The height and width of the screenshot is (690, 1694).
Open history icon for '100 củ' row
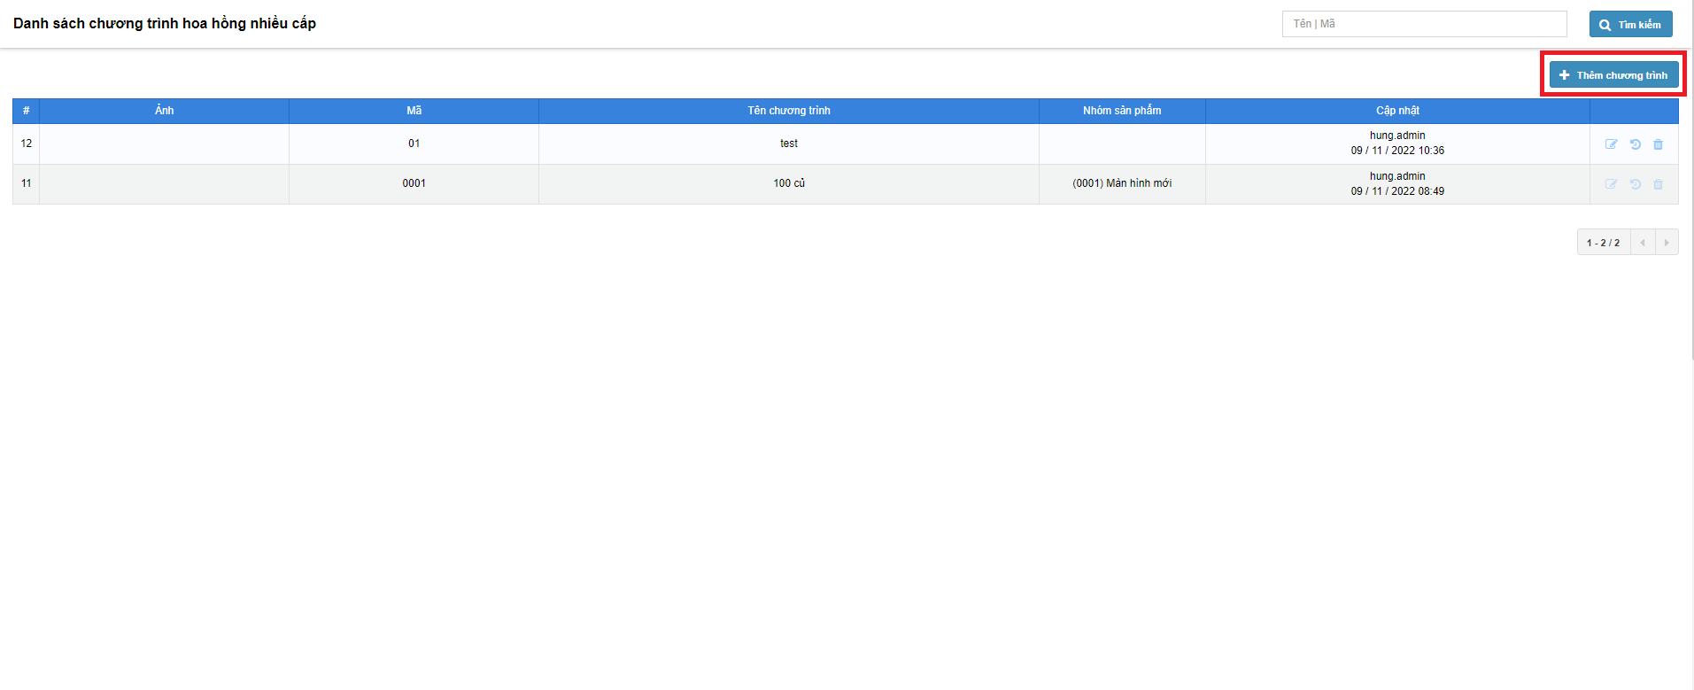click(x=1635, y=184)
